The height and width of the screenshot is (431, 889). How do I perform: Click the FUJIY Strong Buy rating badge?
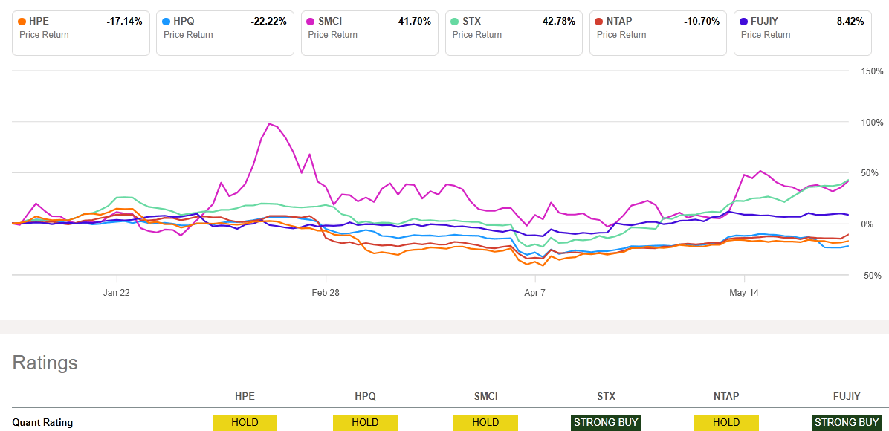(x=847, y=423)
